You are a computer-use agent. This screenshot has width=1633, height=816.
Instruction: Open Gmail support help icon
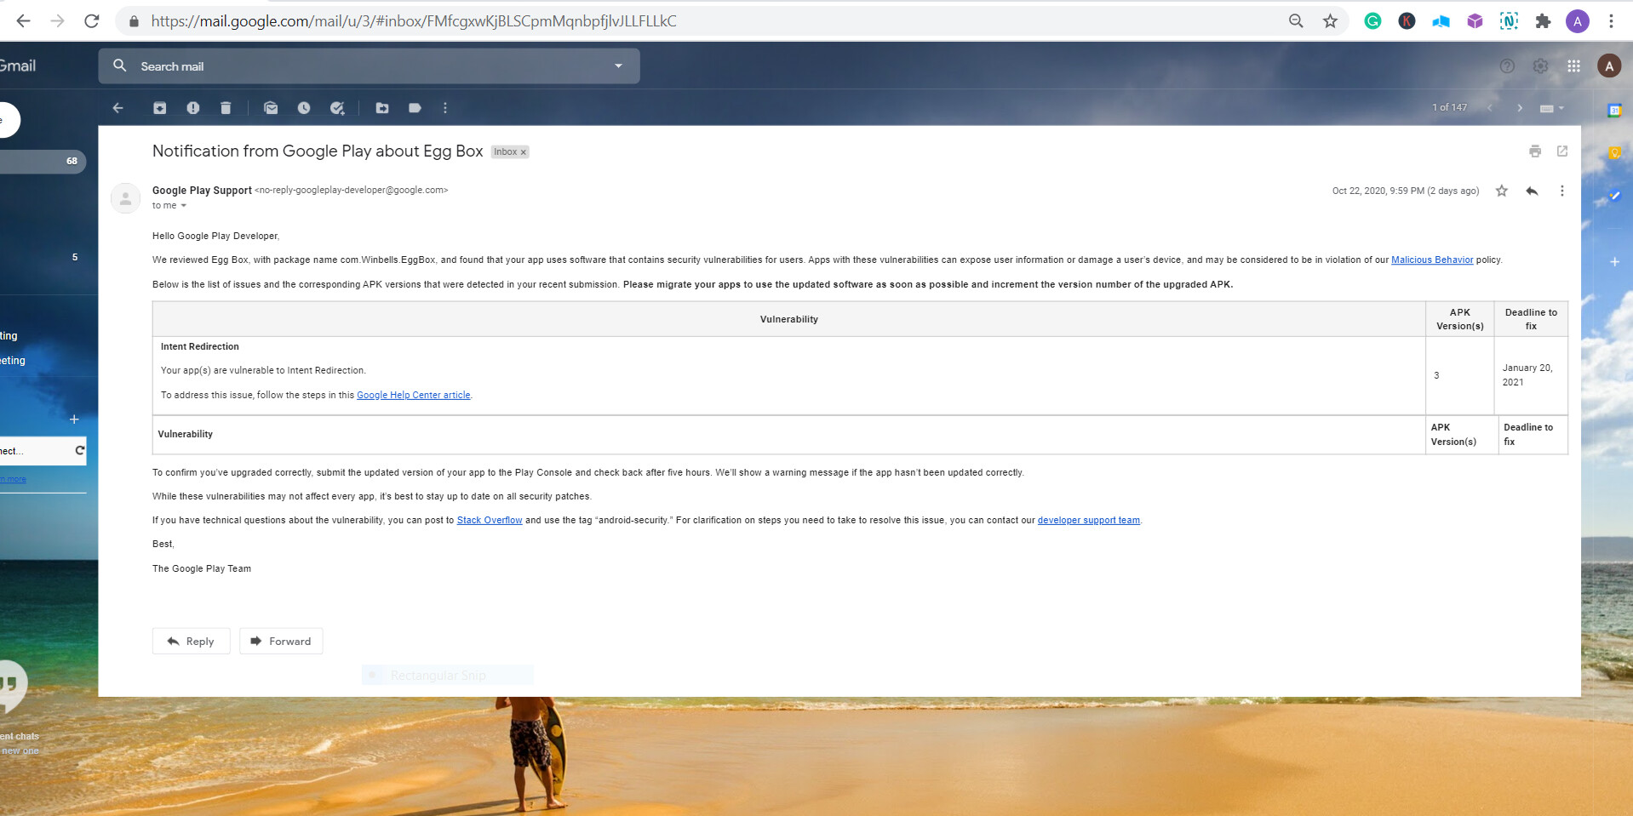click(x=1507, y=66)
